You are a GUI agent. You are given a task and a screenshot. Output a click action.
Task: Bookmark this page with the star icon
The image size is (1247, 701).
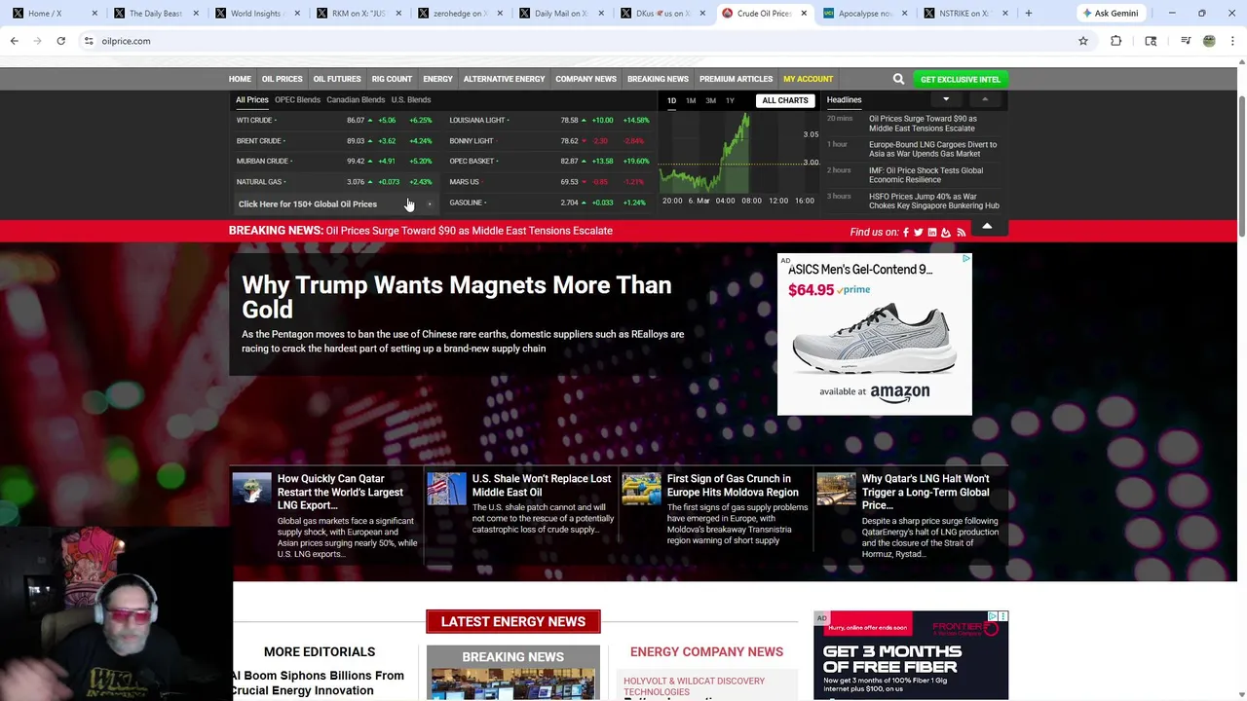coord(1082,41)
